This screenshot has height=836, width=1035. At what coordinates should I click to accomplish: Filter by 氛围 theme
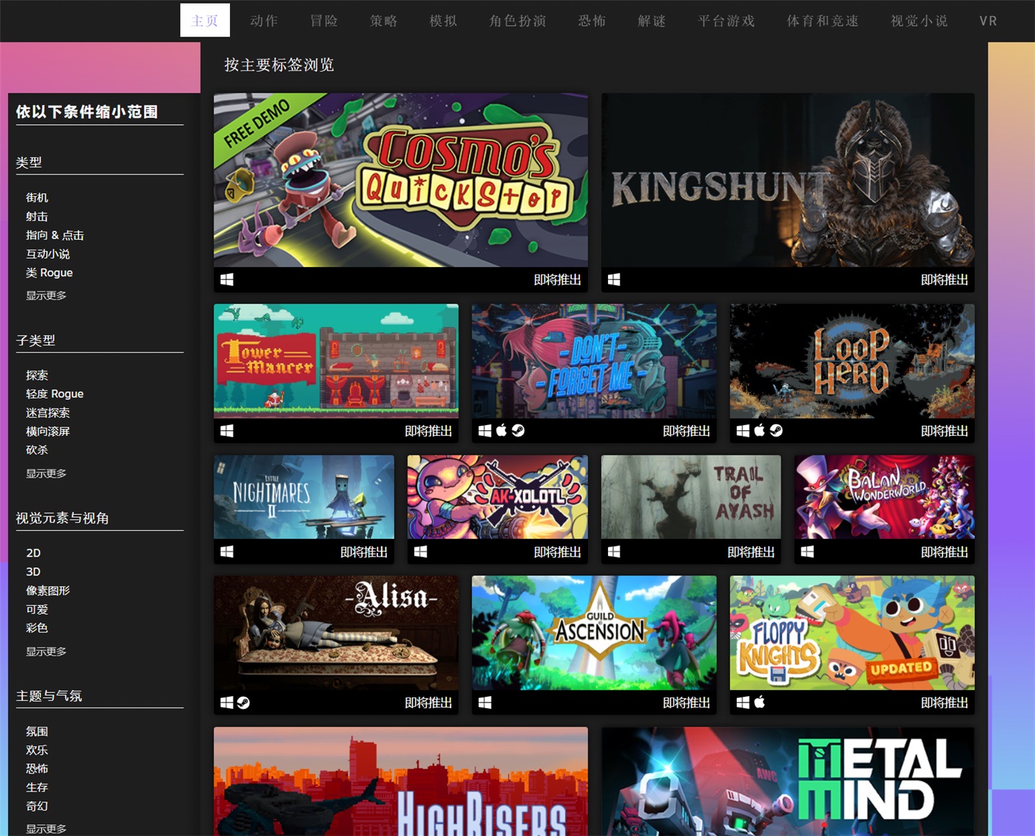37,731
